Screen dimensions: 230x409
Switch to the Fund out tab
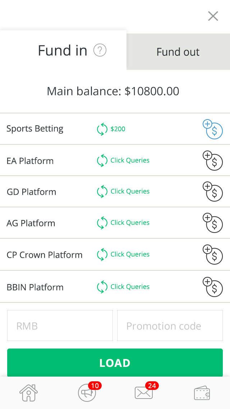[x=178, y=52]
